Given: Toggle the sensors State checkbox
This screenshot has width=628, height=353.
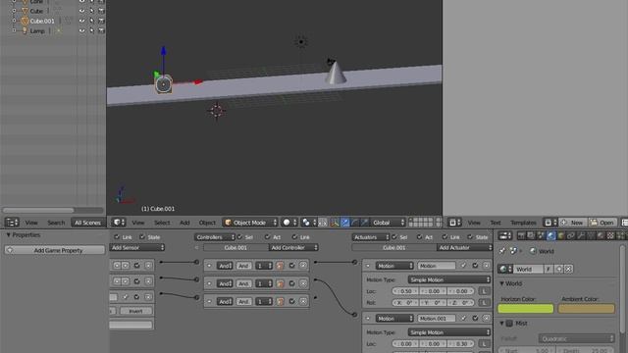Looking at the screenshot, I should click(142, 237).
